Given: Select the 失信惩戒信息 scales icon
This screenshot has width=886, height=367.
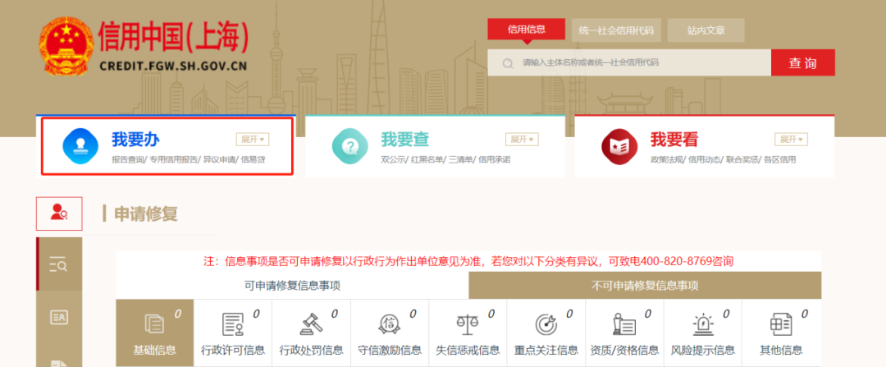Looking at the screenshot, I should click(468, 324).
